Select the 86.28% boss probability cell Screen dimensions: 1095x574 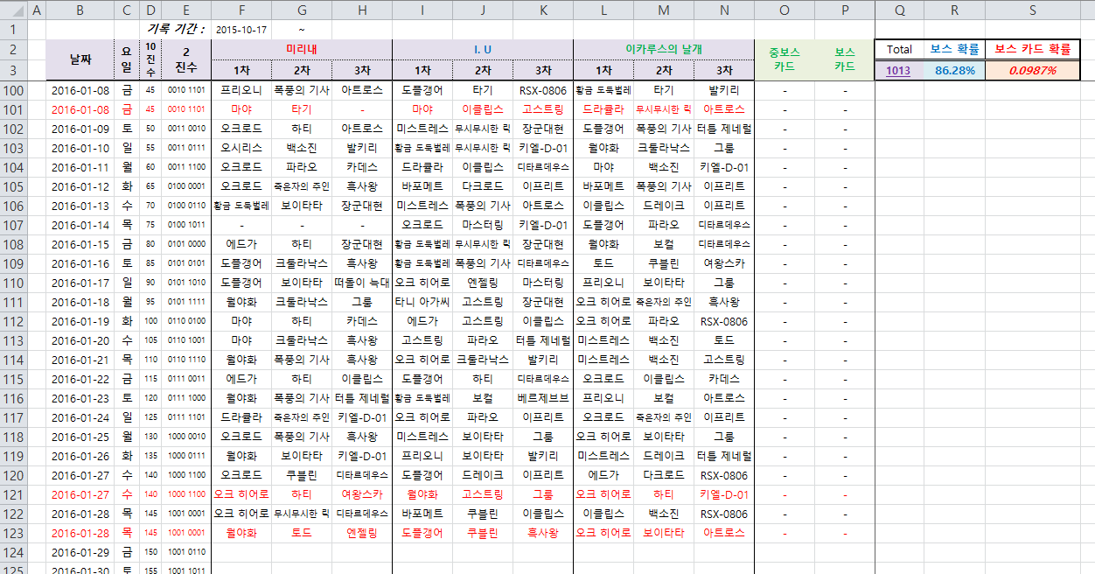coord(954,71)
